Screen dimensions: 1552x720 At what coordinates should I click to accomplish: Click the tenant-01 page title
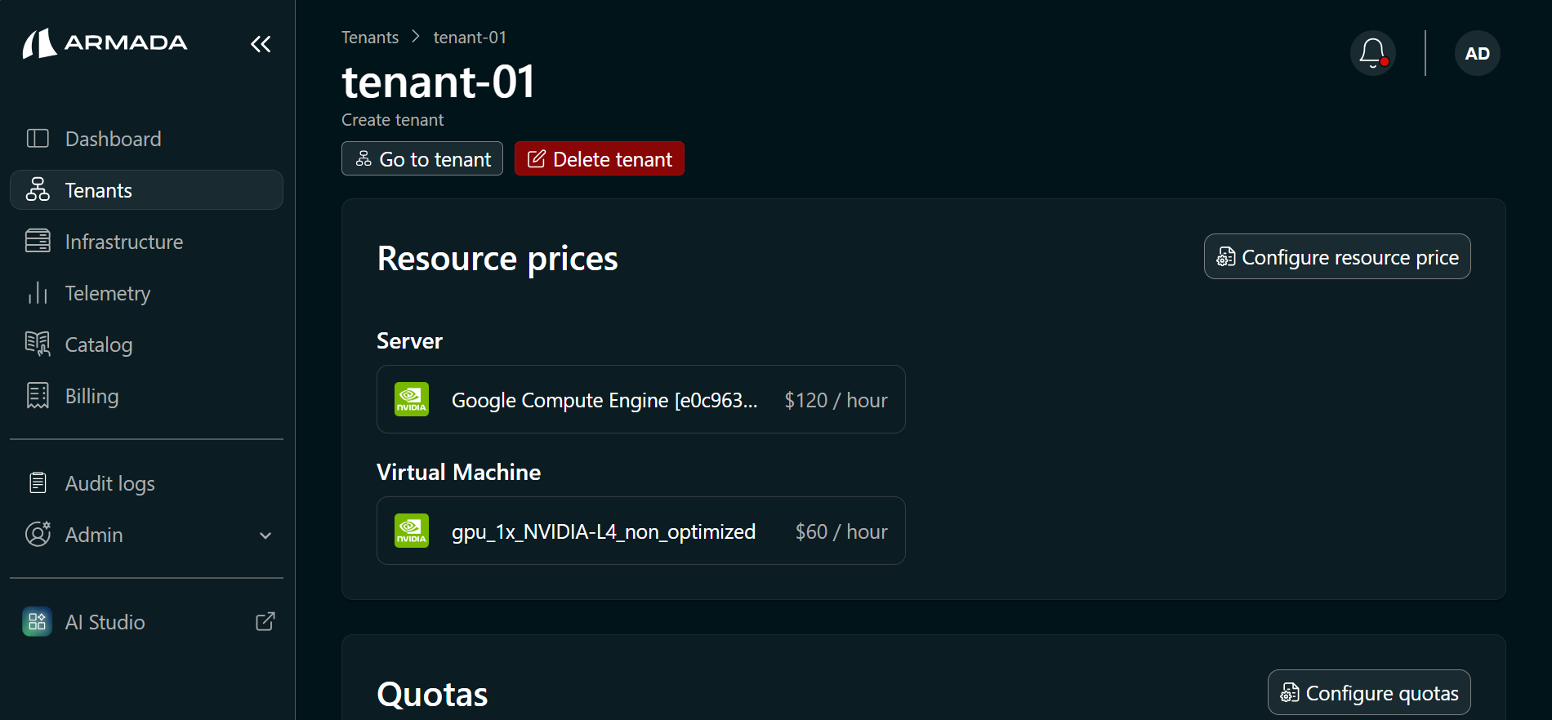[x=438, y=82]
